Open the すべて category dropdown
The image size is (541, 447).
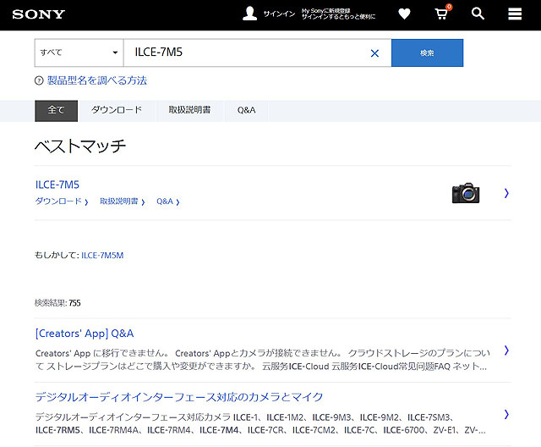(x=79, y=52)
